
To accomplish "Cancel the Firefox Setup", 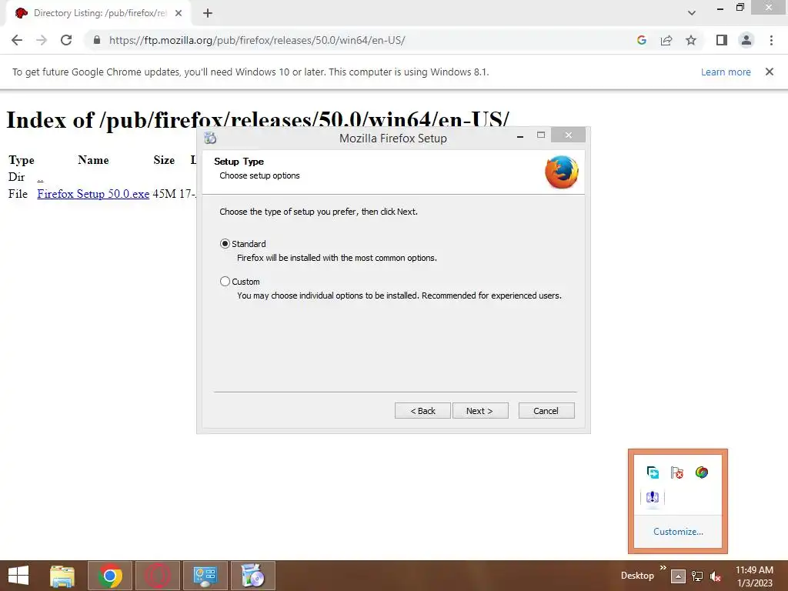I will [546, 411].
